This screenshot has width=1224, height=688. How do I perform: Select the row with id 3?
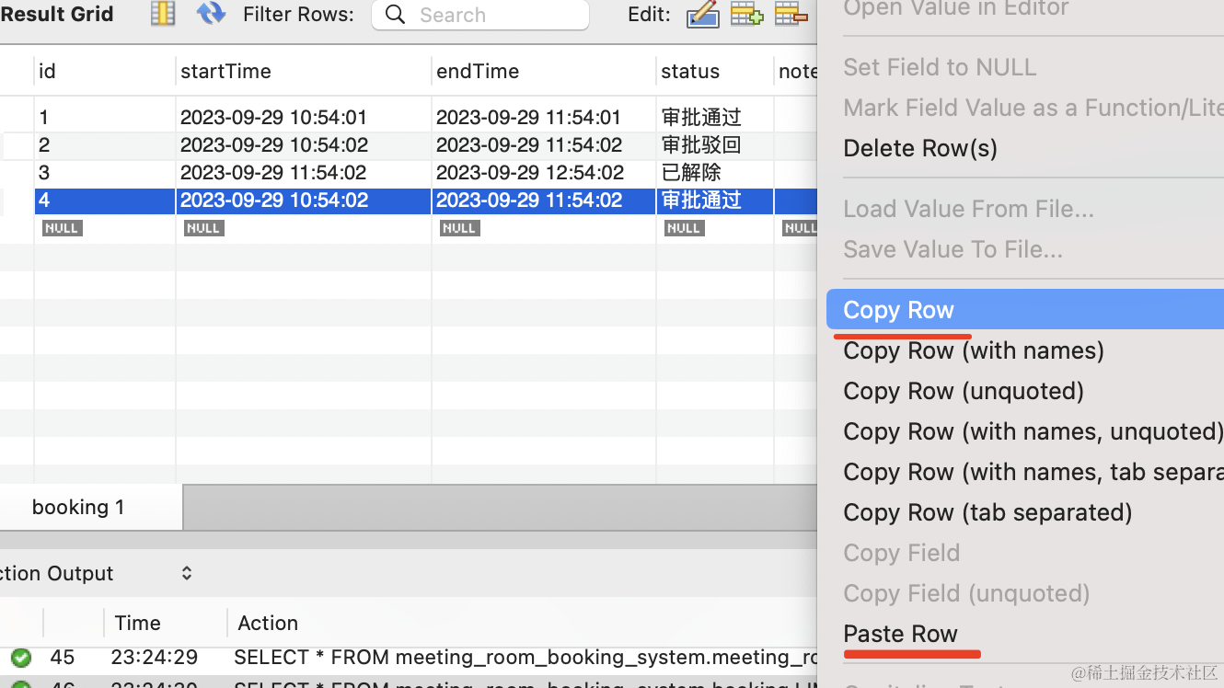click(409, 173)
